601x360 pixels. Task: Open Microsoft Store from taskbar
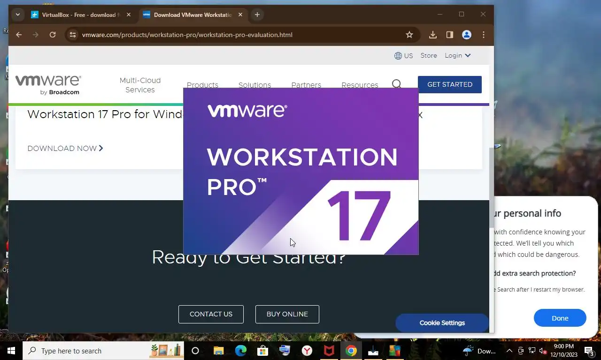coord(263,351)
